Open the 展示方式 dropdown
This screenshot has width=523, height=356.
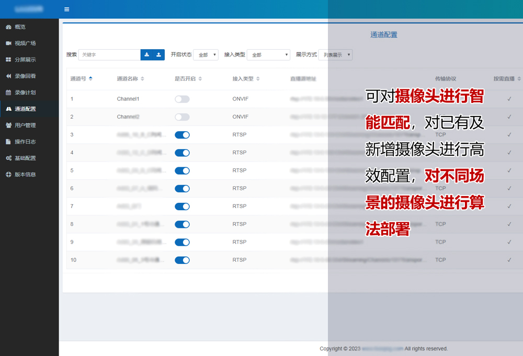pyautogui.click(x=335, y=55)
